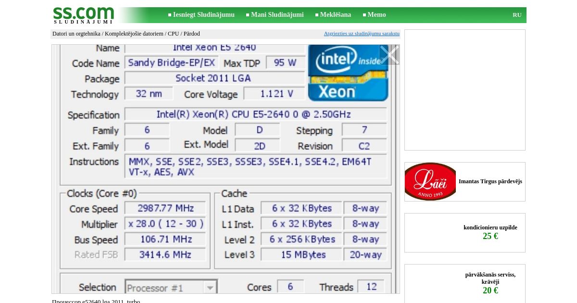Image resolution: width=577 pixels, height=303 pixels.
Task: Click the Instructions list MMX, SSE text
Action: coord(256,166)
